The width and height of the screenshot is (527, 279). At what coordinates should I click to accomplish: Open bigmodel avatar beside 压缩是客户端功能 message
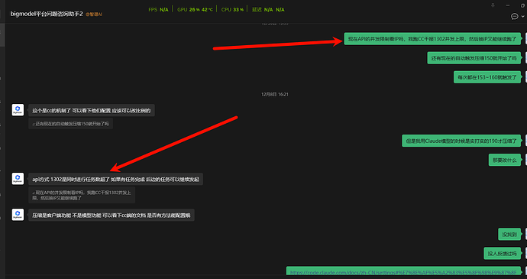[18, 215]
